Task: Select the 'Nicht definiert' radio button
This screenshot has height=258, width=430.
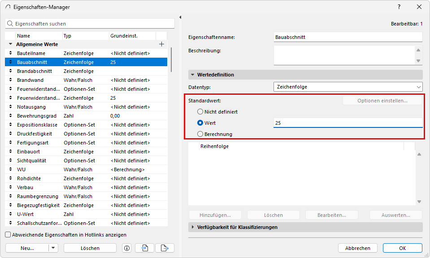Action: point(200,112)
